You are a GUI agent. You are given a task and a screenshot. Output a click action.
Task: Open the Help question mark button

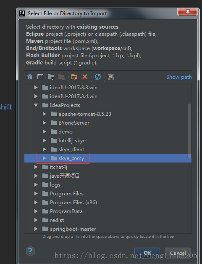point(30,251)
